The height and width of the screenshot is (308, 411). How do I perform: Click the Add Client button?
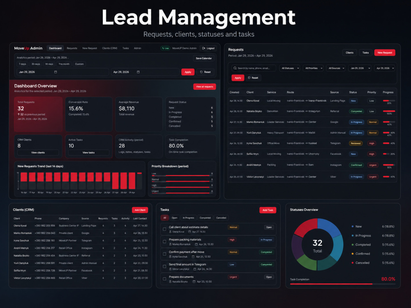tap(140, 210)
